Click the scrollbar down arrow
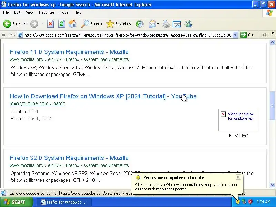The height and width of the screenshot is (207, 276). (x=272, y=185)
